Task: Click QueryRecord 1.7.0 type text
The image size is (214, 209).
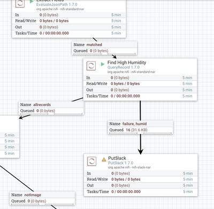Action: click(124, 68)
